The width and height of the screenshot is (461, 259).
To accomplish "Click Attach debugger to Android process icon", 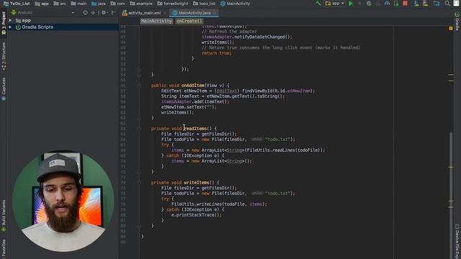I will pyautogui.click(x=396, y=3).
